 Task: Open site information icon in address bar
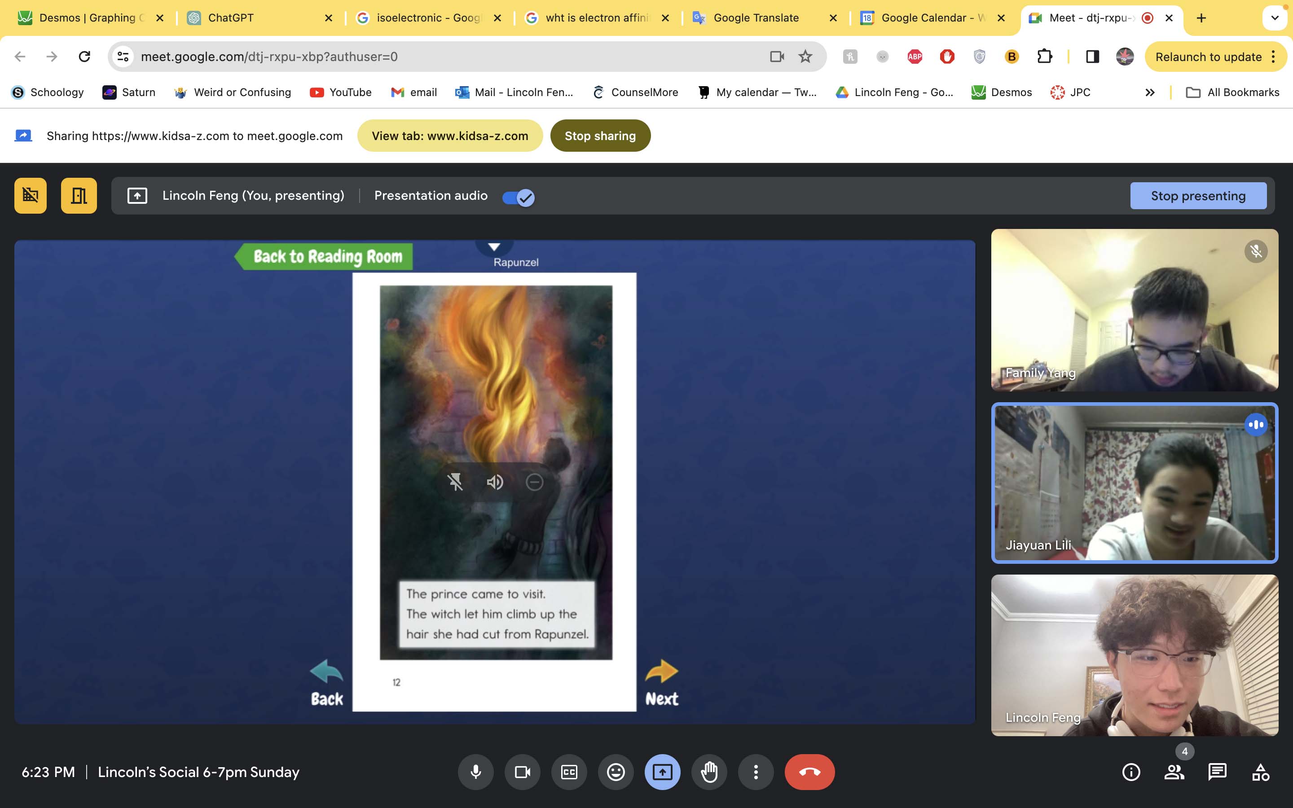[x=123, y=56]
